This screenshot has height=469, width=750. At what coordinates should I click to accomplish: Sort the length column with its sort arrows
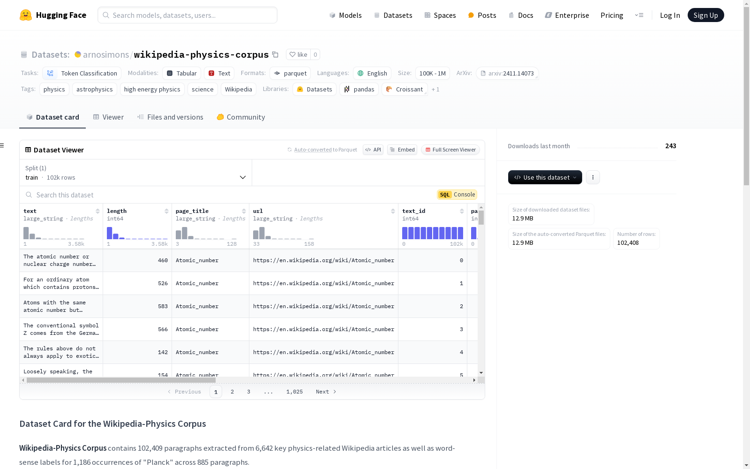pos(166,211)
